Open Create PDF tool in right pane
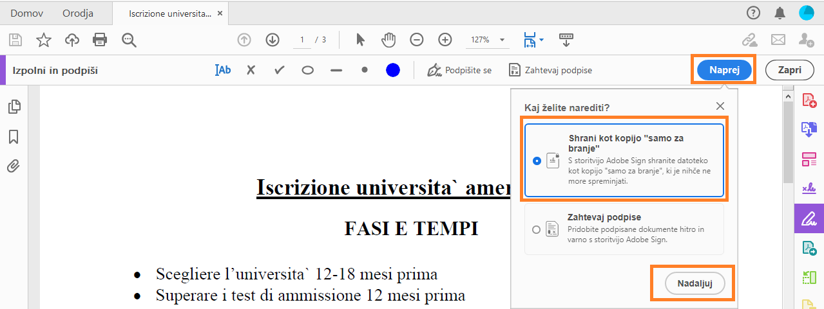824x309 pixels. [x=809, y=100]
